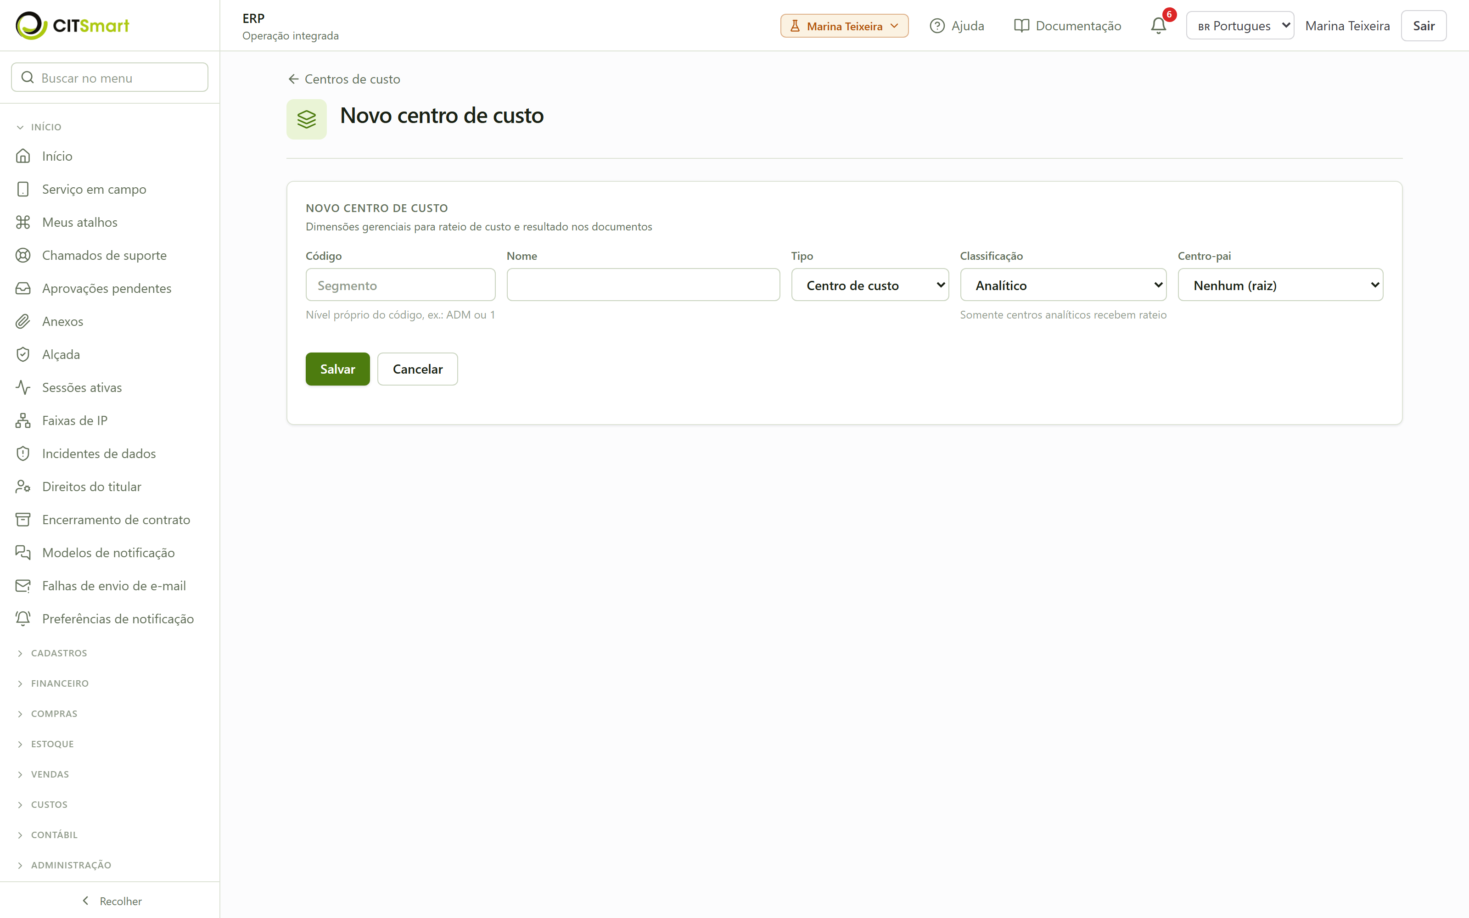Expand the CADASTROS menu section
Screen dimensions: 1469x918
pos(52,653)
